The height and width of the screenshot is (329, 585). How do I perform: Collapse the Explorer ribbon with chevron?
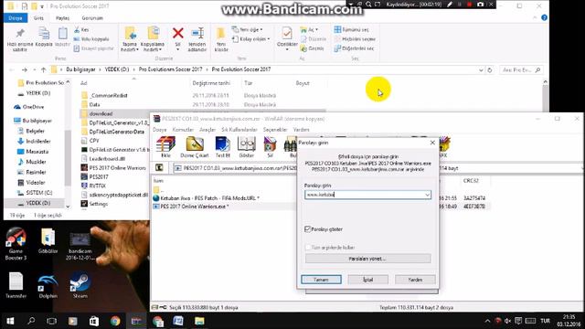(535, 17)
